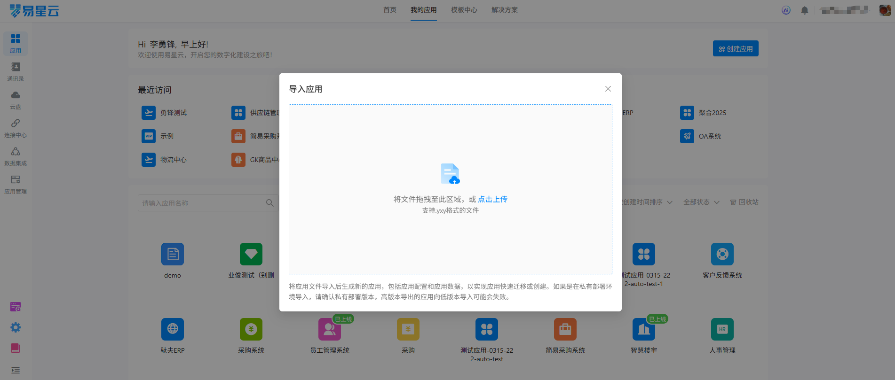The height and width of the screenshot is (380, 895).
Task: Open the 解决方案 tab
Action: click(504, 10)
